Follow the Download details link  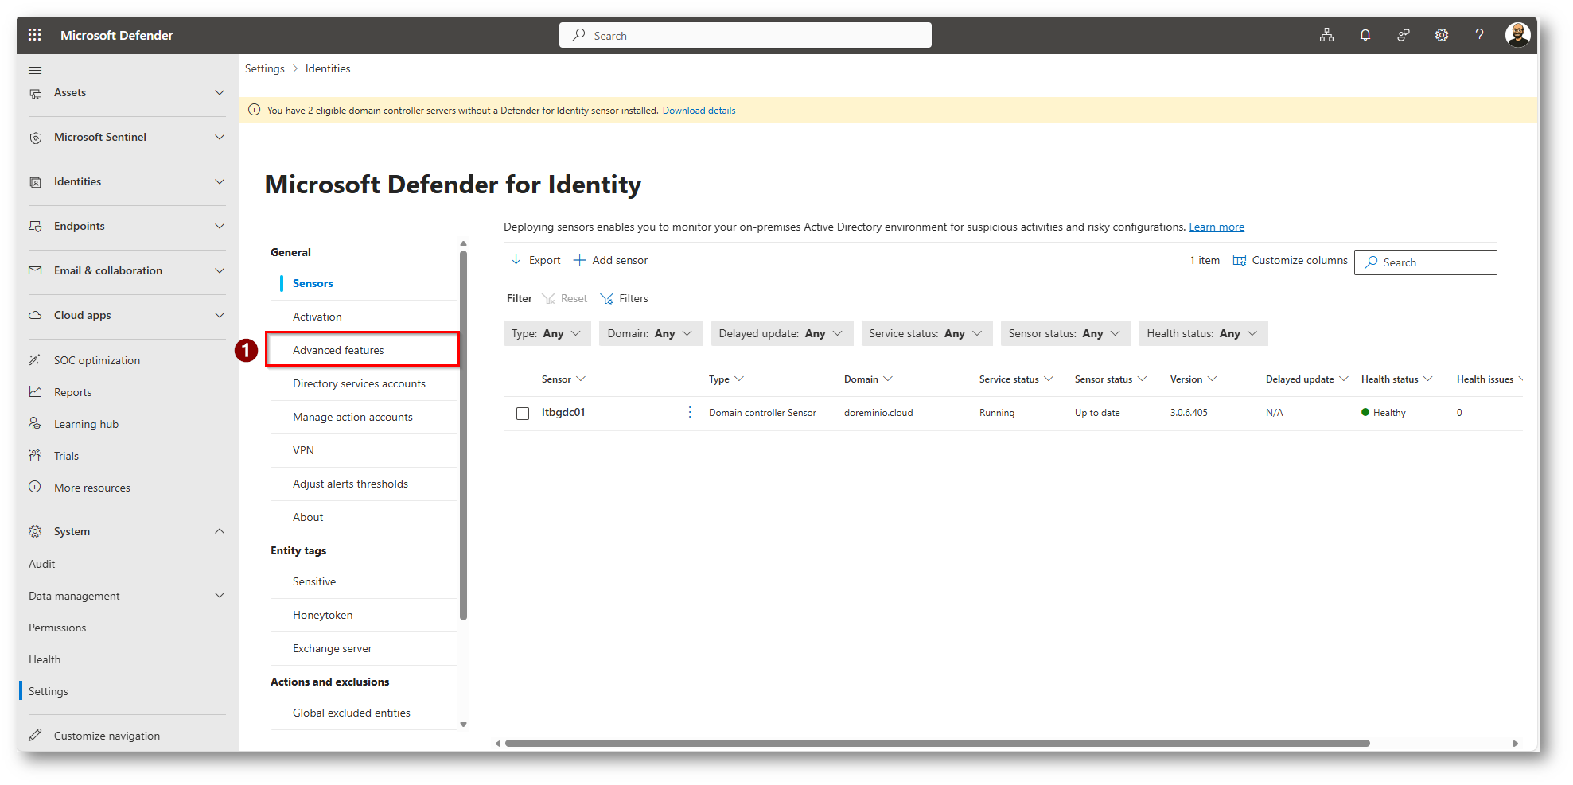pos(699,111)
